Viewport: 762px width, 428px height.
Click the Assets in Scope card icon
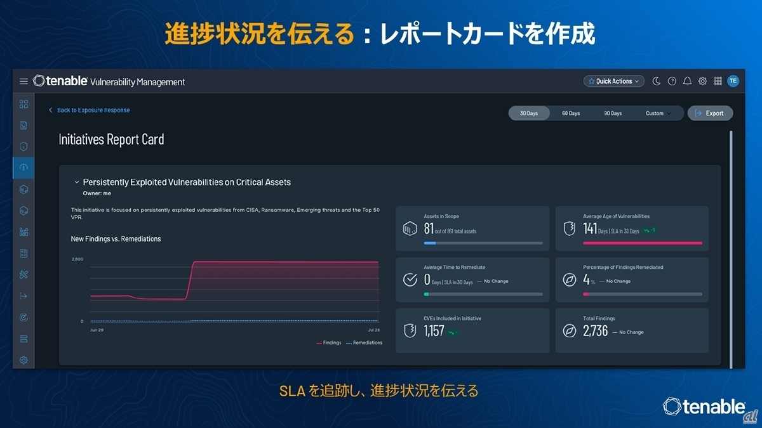(410, 228)
